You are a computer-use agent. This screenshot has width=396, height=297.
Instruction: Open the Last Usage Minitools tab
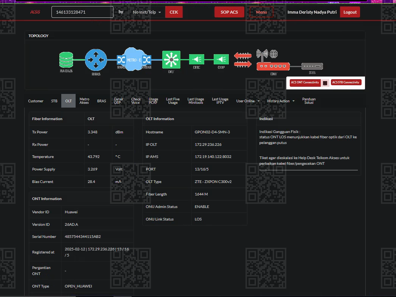click(x=196, y=101)
